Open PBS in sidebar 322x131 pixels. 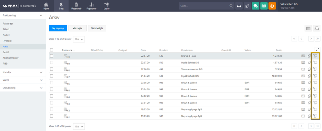point(5,64)
